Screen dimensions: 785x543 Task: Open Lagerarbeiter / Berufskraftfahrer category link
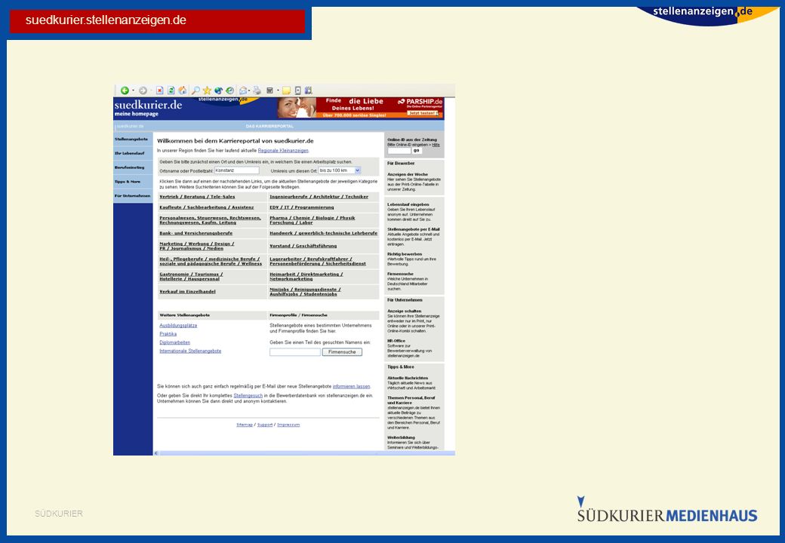[x=318, y=261]
